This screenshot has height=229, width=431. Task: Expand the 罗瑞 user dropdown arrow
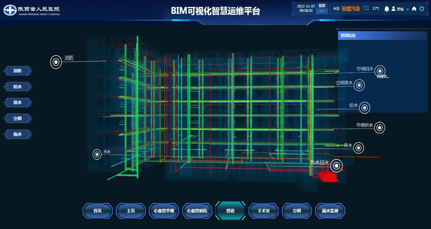tap(407, 9)
